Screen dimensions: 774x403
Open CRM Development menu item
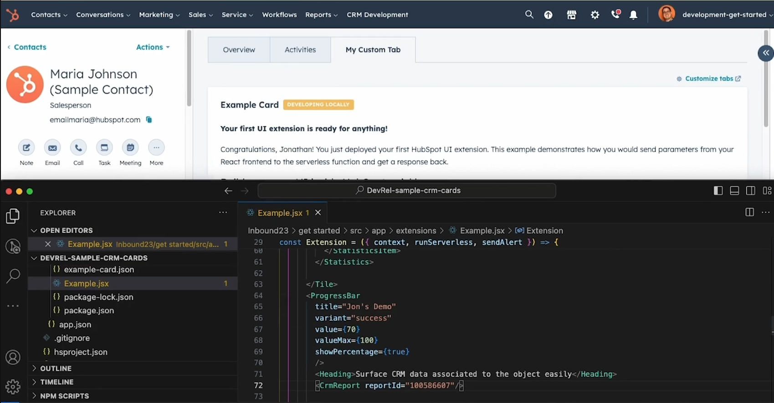tap(377, 15)
